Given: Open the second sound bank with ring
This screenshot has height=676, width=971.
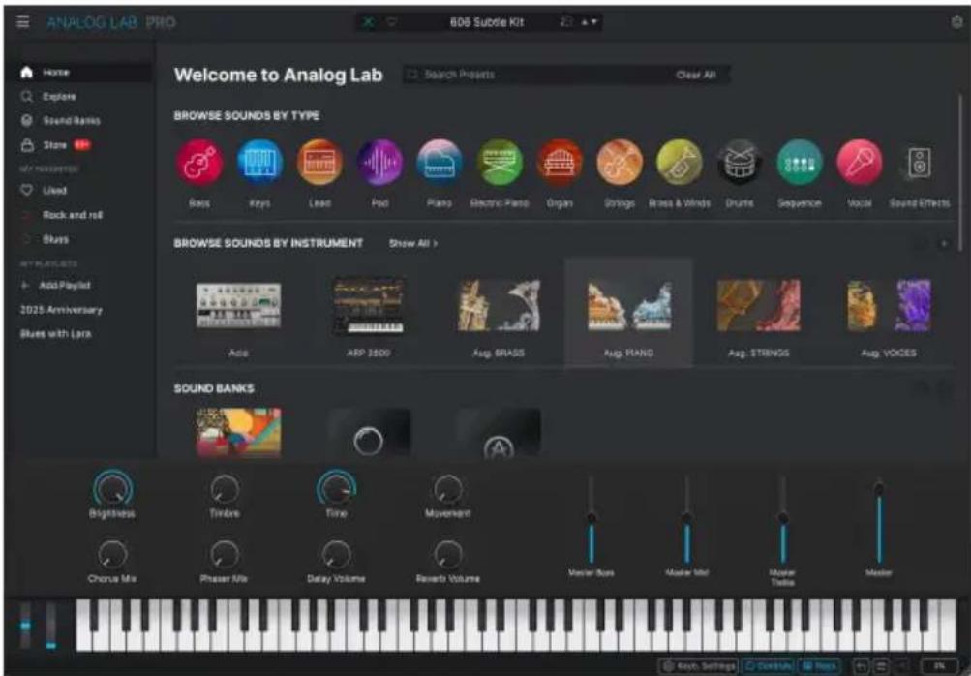Looking at the screenshot, I should tap(369, 432).
